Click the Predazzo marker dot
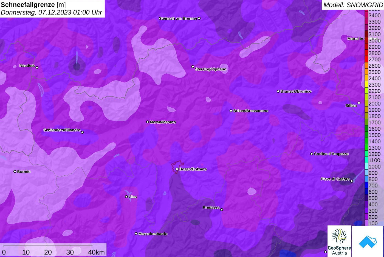The width and height of the screenshot is (384, 257). [x=222, y=210]
